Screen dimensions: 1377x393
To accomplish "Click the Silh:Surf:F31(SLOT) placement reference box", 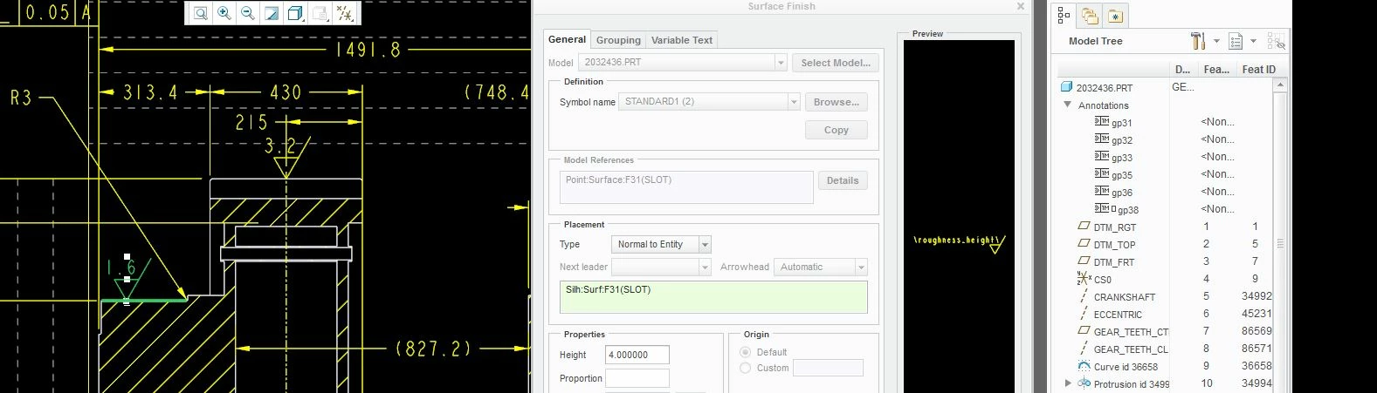I will [x=713, y=296].
